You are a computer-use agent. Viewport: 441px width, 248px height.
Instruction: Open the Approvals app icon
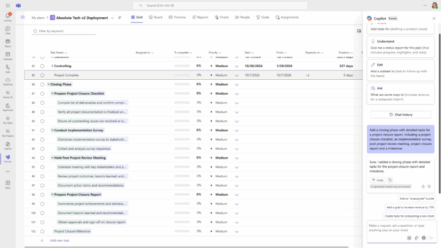[7, 107]
